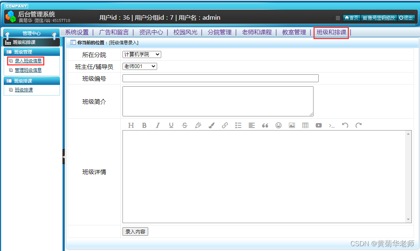This screenshot has width=420, height=251.
Task: Toggle bold formatting in editor toolbar
Action: pyautogui.click(x=144, y=125)
